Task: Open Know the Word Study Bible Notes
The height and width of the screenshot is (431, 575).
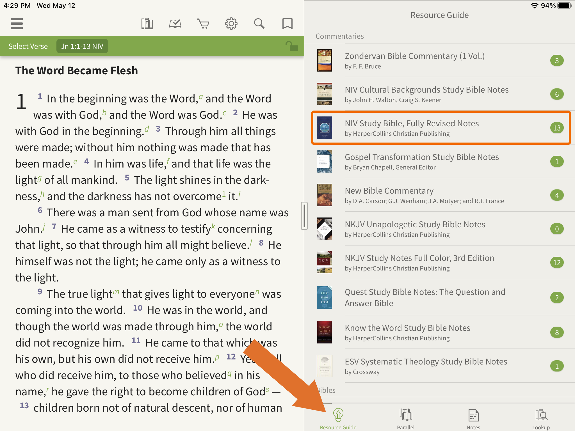Action: click(x=440, y=332)
